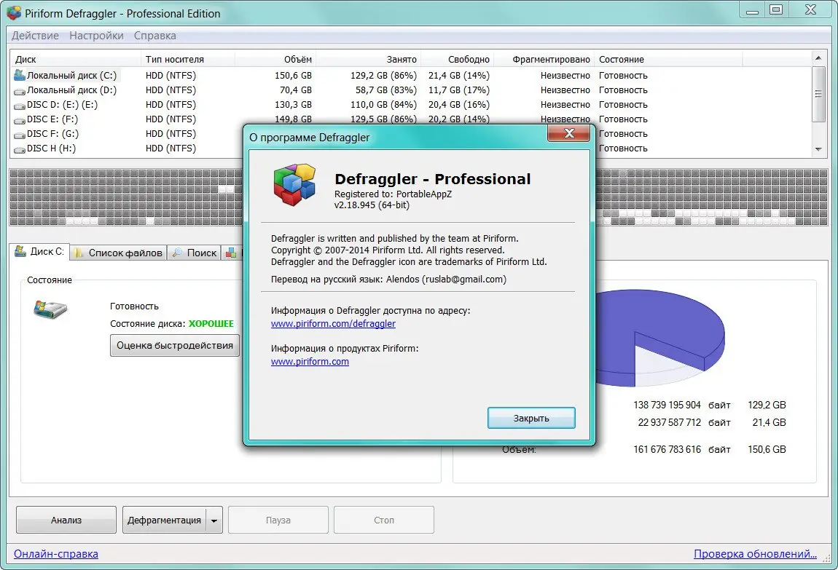838x570 pixels.
Task: Click the 20,4 GB (16%) free cell
Action: (x=458, y=105)
